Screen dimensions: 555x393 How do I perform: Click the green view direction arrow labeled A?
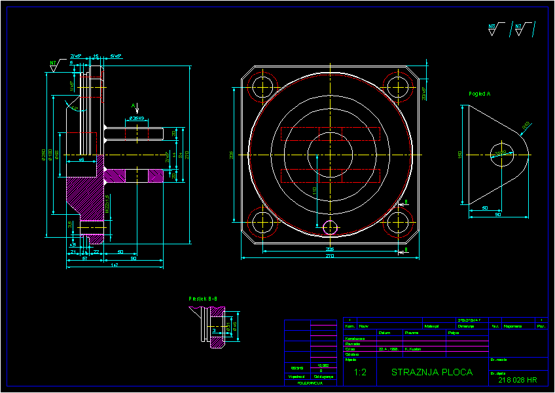click(x=137, y=107)
